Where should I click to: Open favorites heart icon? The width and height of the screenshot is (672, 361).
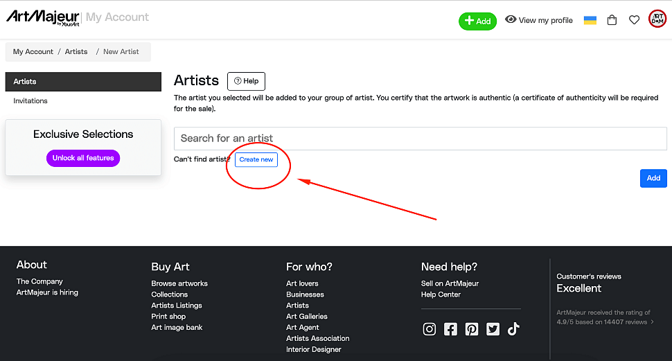pos(634,20)
